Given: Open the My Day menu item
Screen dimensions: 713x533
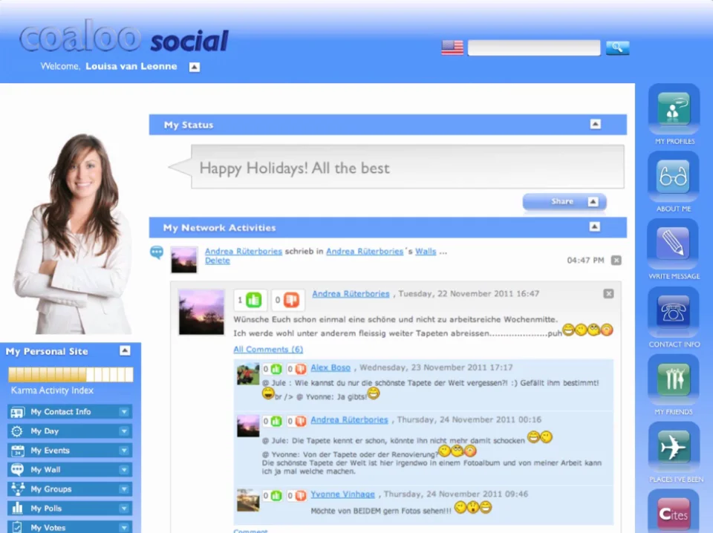Looking at the screenshot, I should 70,431.
